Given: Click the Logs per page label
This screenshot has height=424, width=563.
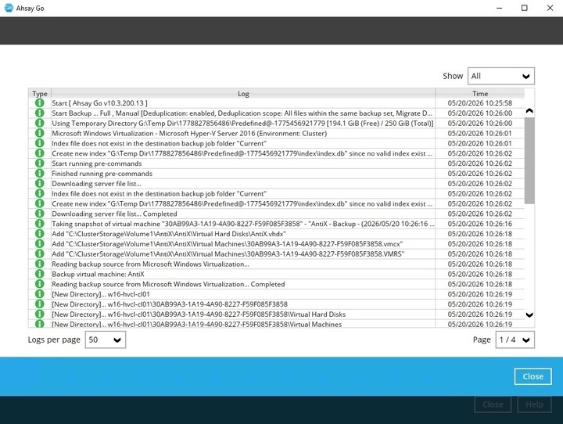Looking at the screenshot, I should click(54, 340).
